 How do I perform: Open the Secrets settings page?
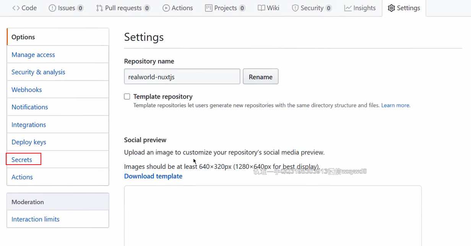coord(22,160)
